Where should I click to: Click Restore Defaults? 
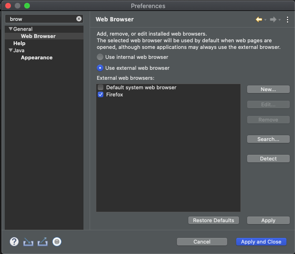(x=213, y=220)
